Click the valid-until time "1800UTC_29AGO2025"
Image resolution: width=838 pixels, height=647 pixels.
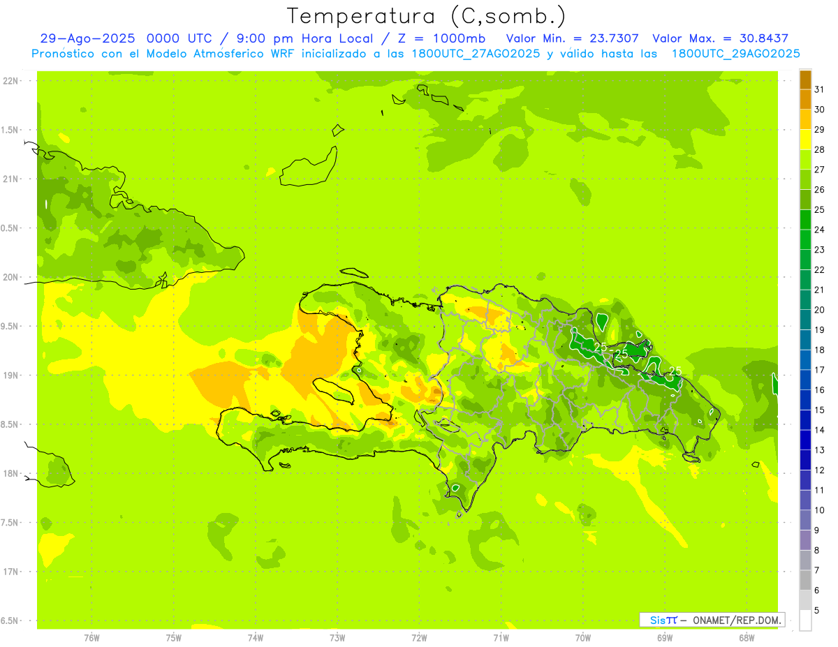(736, 54)
